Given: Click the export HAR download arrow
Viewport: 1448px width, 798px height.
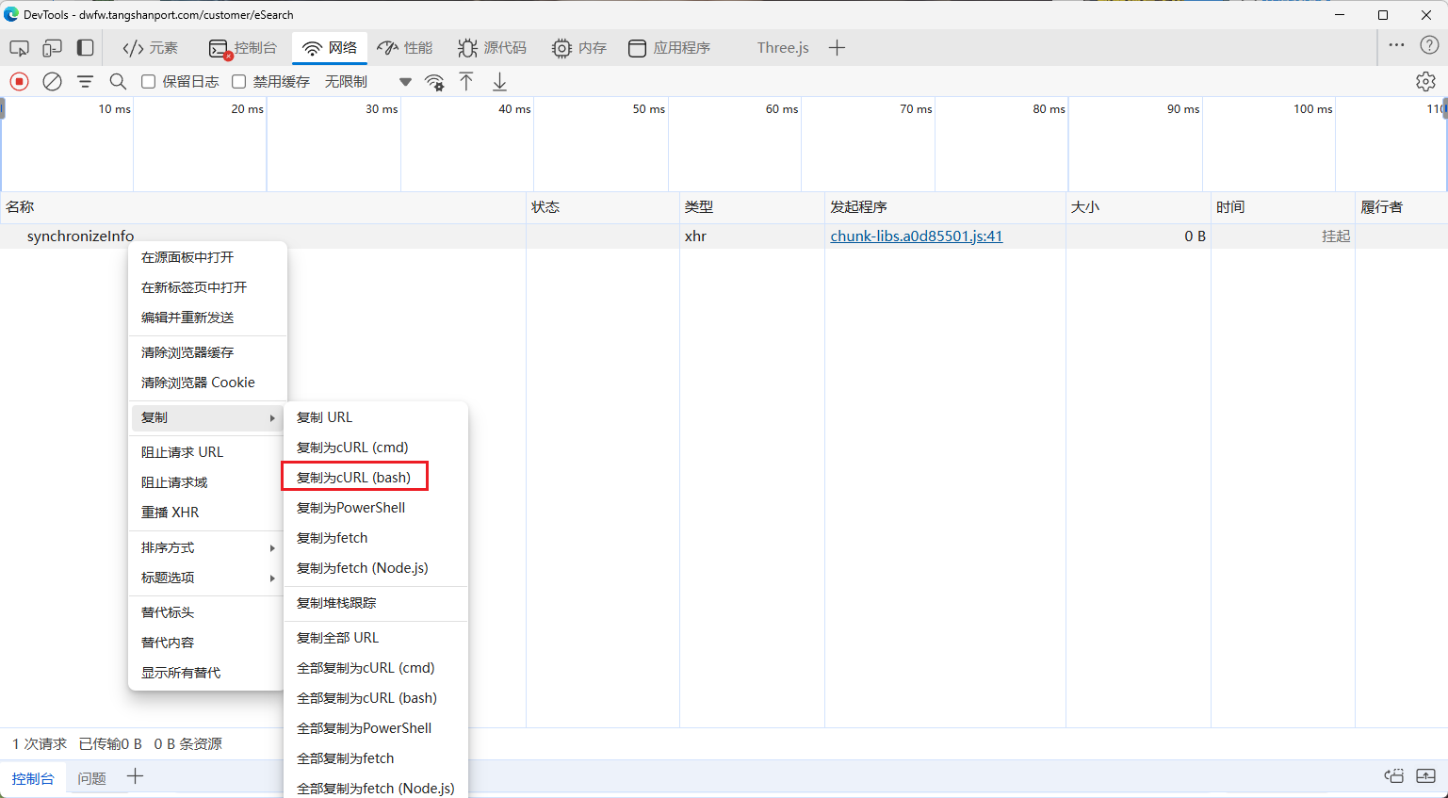Looking at the screenshot, I should pos(499,82).
